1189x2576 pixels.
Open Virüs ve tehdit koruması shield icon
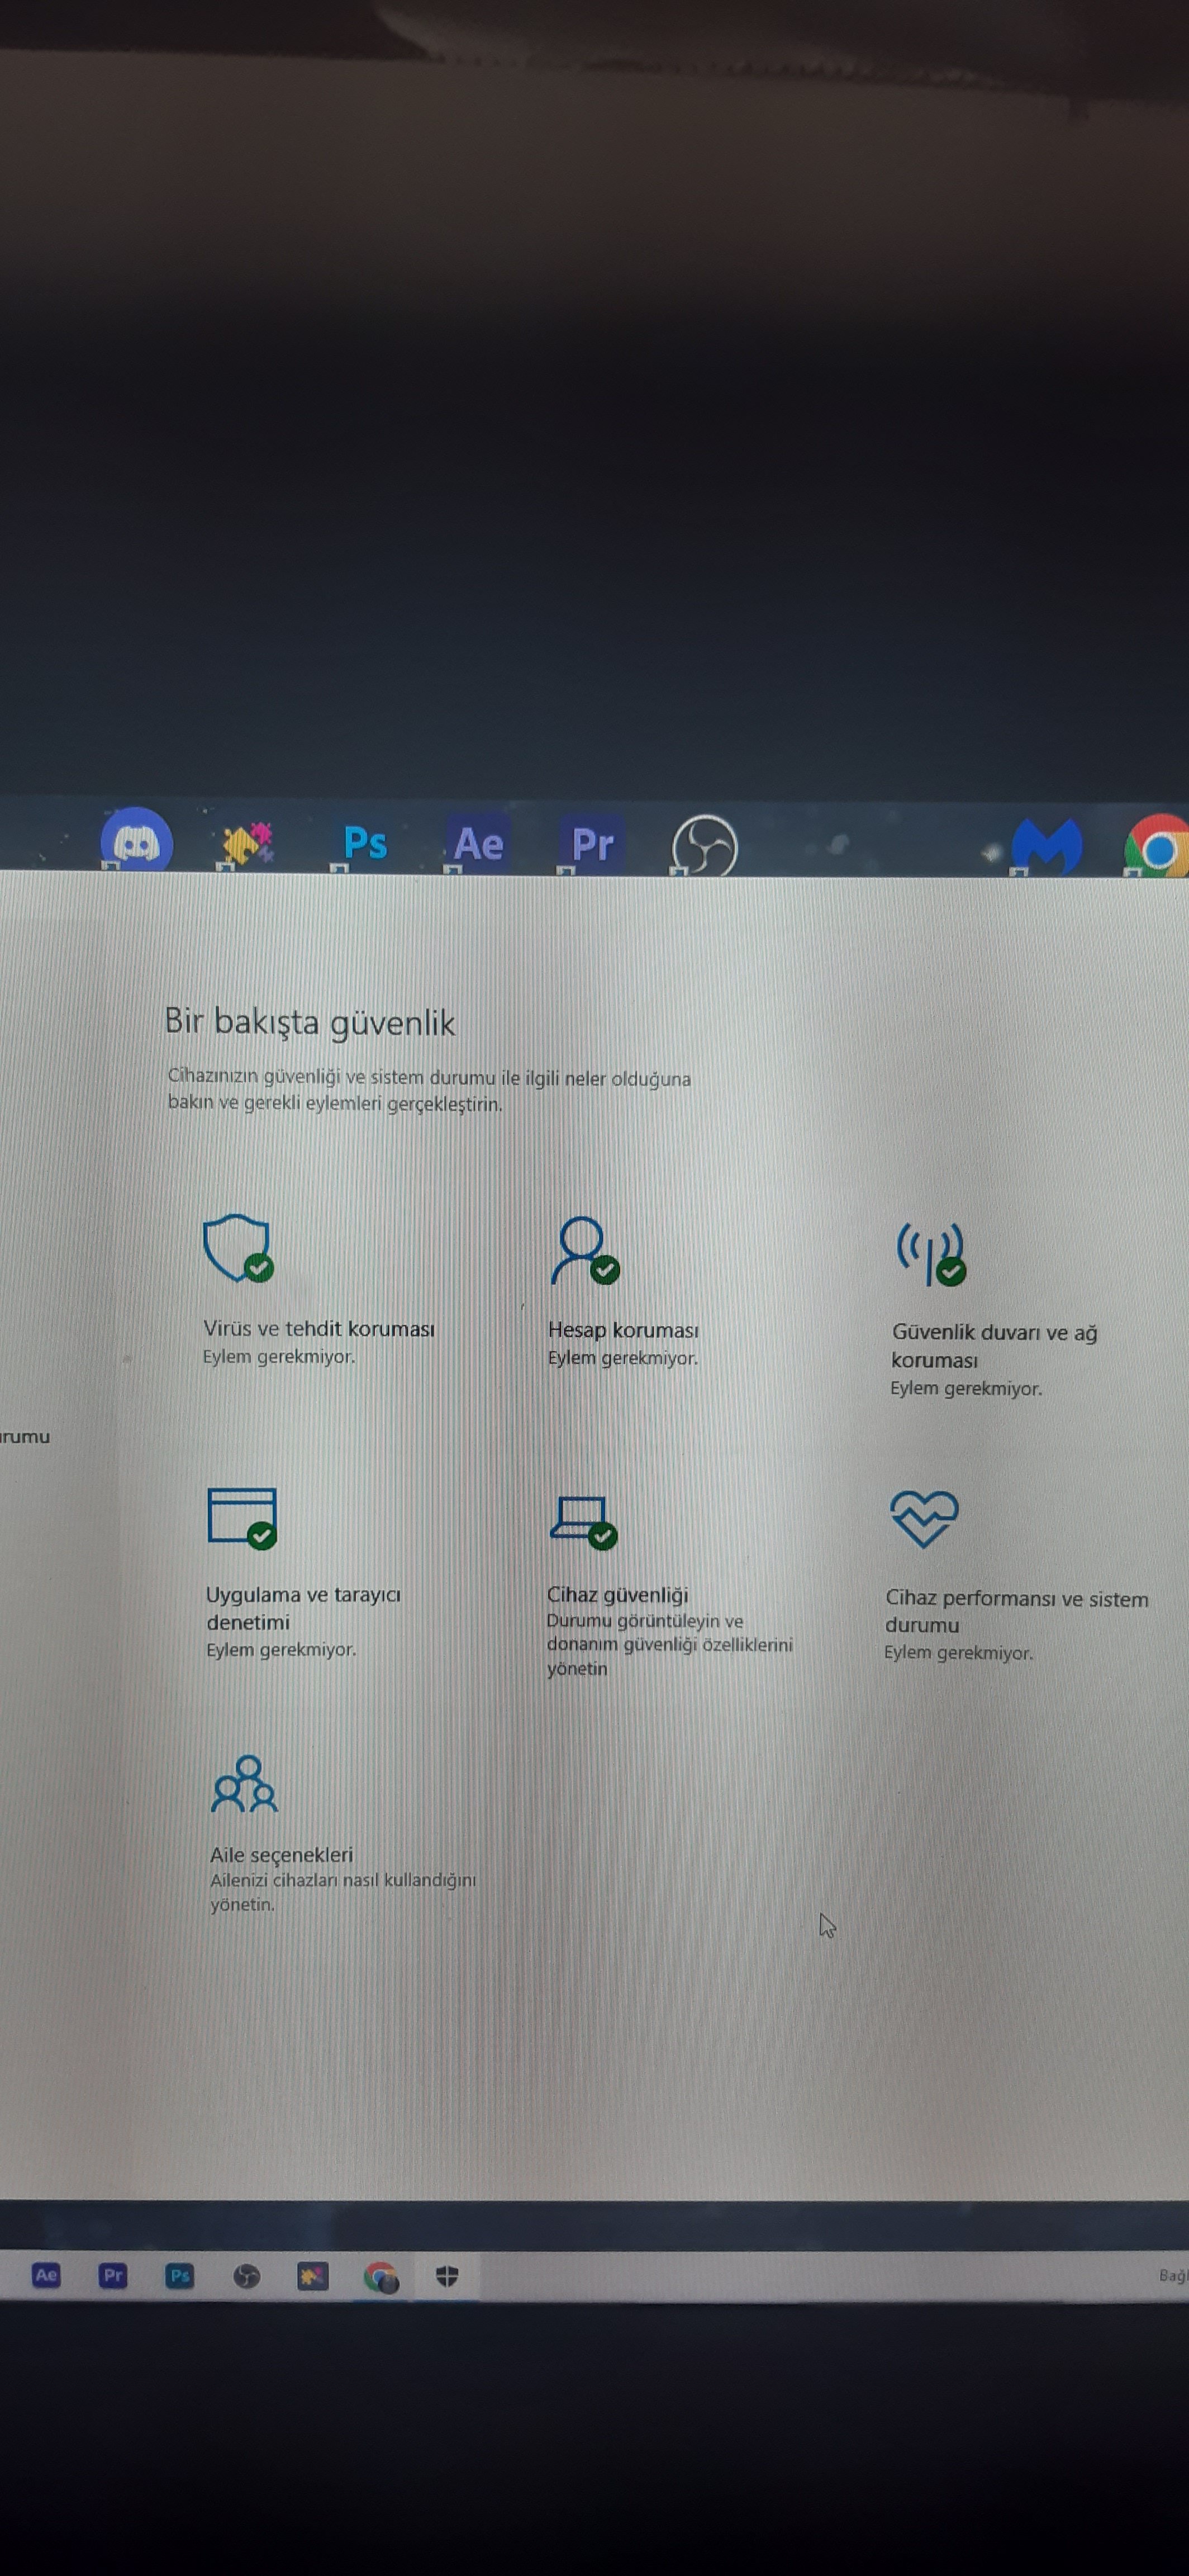point(237,1247)
